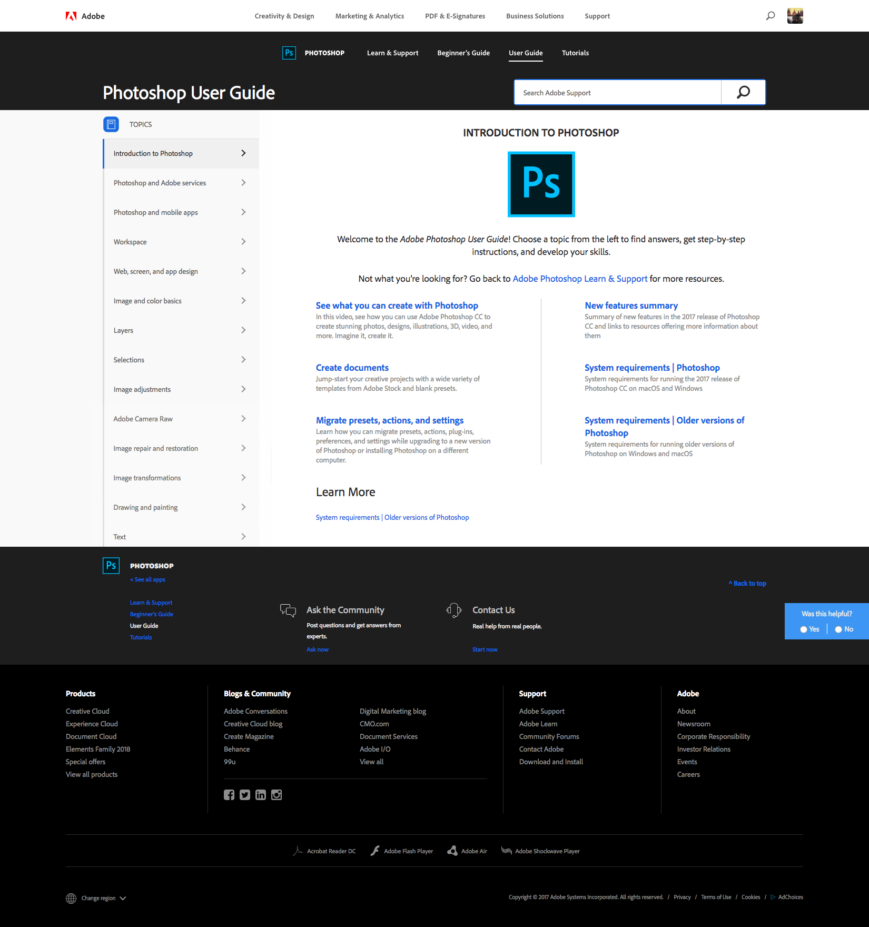869x927 pixels.
Task: Open Migrate presets, actions, and settings
Action: point(390,420)
